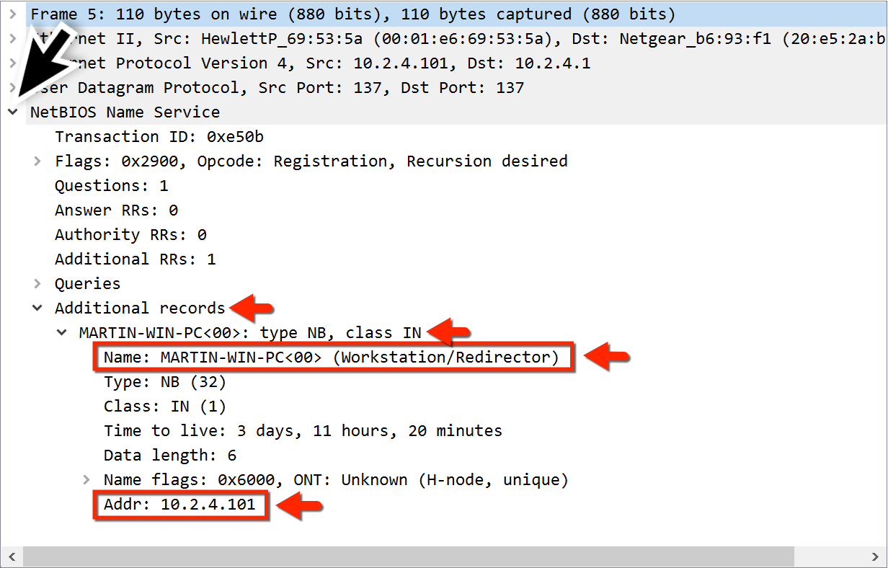
Task: Select the Time to live field
Action: pos(303,431)
